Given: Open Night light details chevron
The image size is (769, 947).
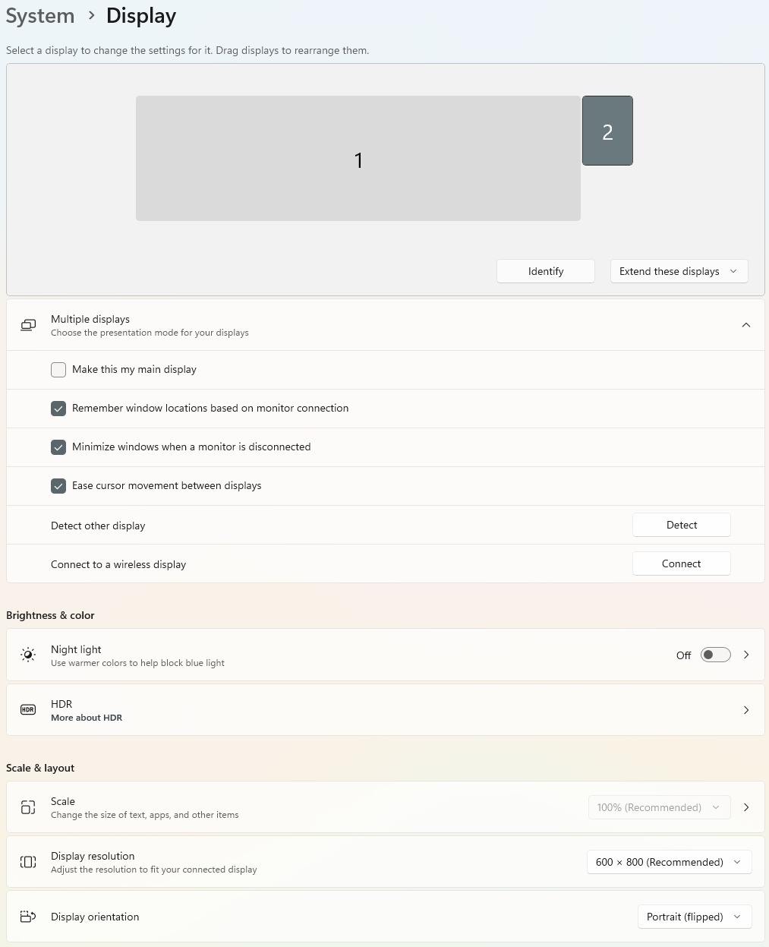Looking at the screenshot, I should pyautogui.click(x=745, y=655).
